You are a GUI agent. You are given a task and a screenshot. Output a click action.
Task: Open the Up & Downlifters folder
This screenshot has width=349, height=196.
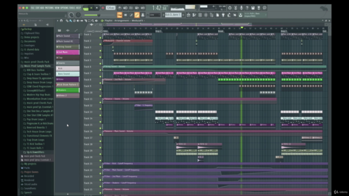pos(35,152)
